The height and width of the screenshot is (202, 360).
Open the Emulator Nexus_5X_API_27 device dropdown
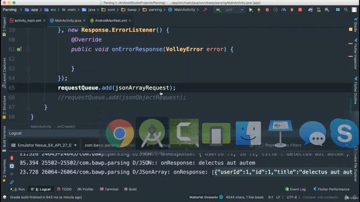pos(44,145)
